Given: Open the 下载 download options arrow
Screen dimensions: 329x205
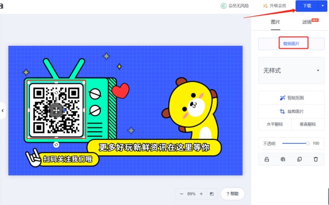Looking at the screenshot, I should pyautogui.click(x=323, y=5).
